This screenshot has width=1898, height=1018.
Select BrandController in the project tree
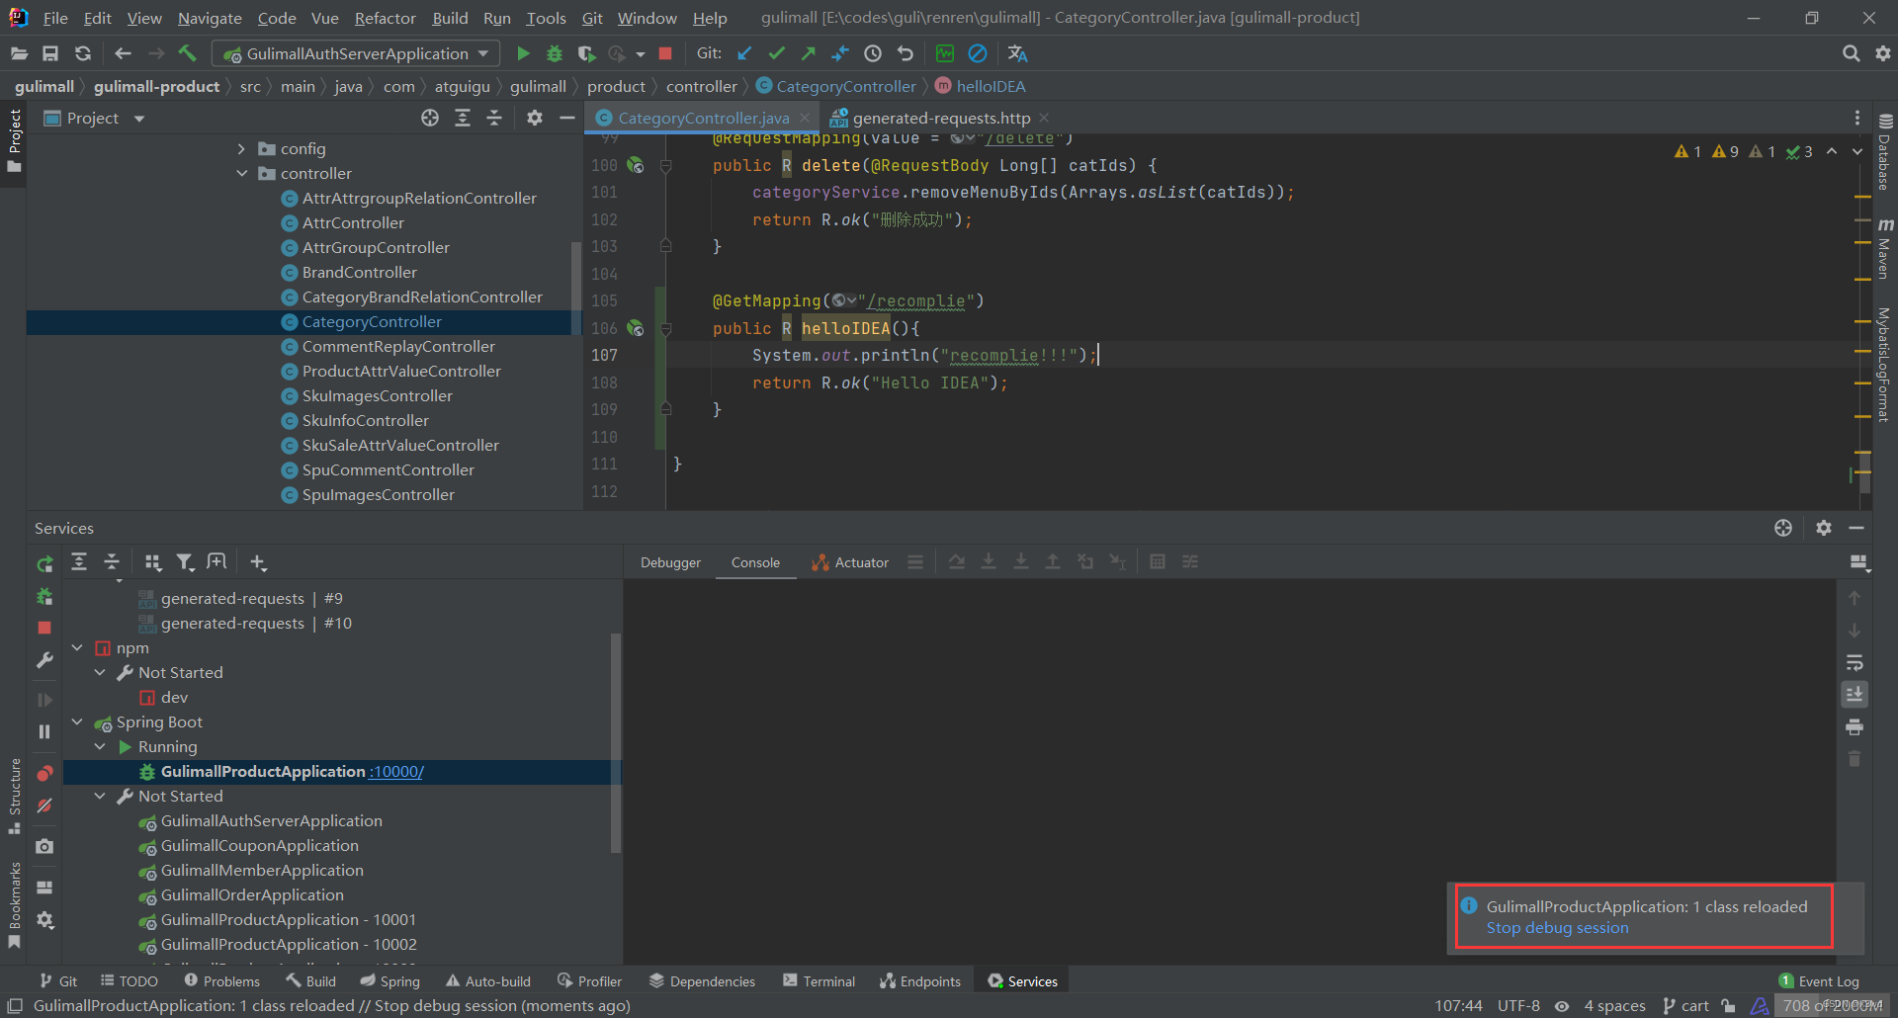[360, 272]
